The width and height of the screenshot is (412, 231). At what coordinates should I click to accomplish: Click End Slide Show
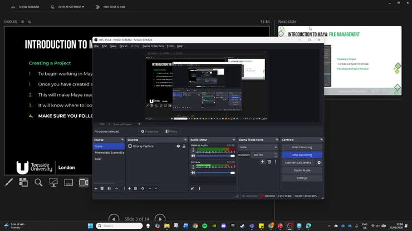(x=110, y=7)
